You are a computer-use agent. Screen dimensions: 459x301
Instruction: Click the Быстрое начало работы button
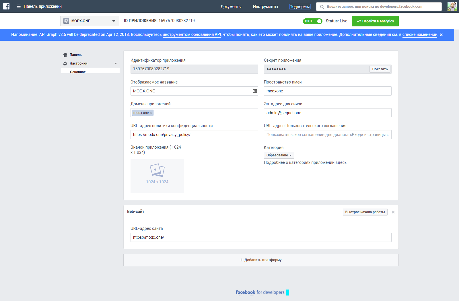pyautogui.click(x=365, y=212)
